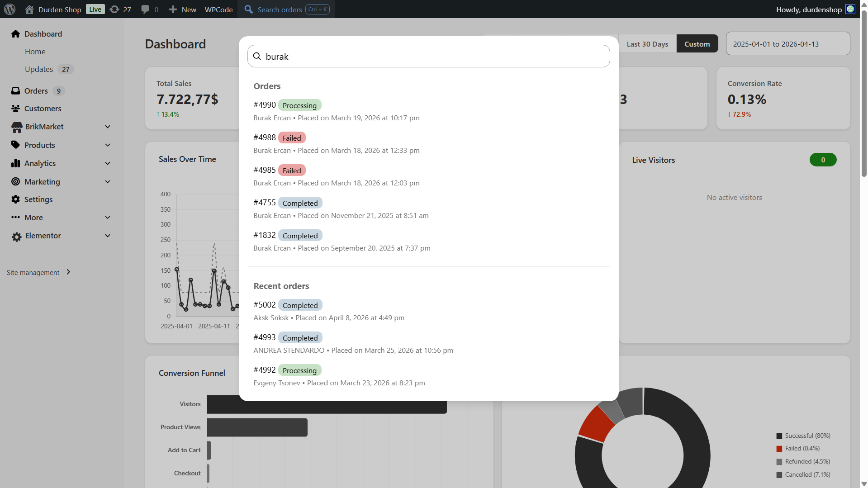Open the comments bubble icon
This screenshot has height=488, width=868.
[145, 9]
